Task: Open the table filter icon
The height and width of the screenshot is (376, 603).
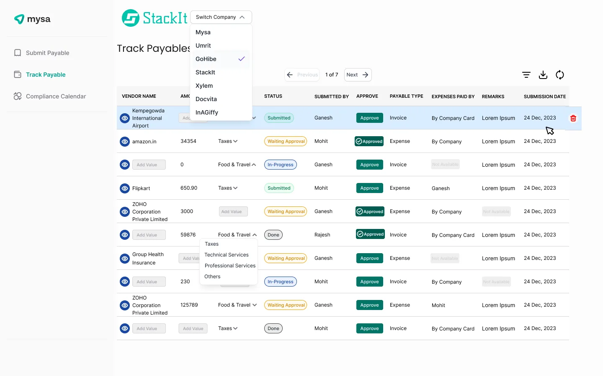Action: pyautogui.click(x=526, y=75)
